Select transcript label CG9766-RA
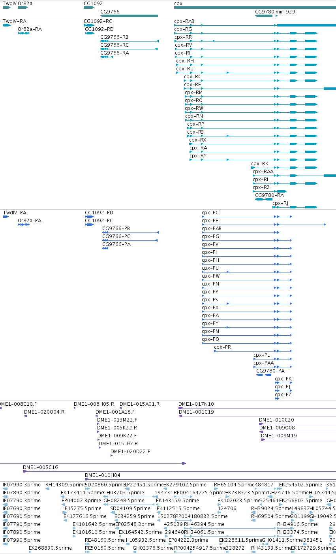Image resolution: width=336 pixels, height=554 pixels. tap(115, 53)
